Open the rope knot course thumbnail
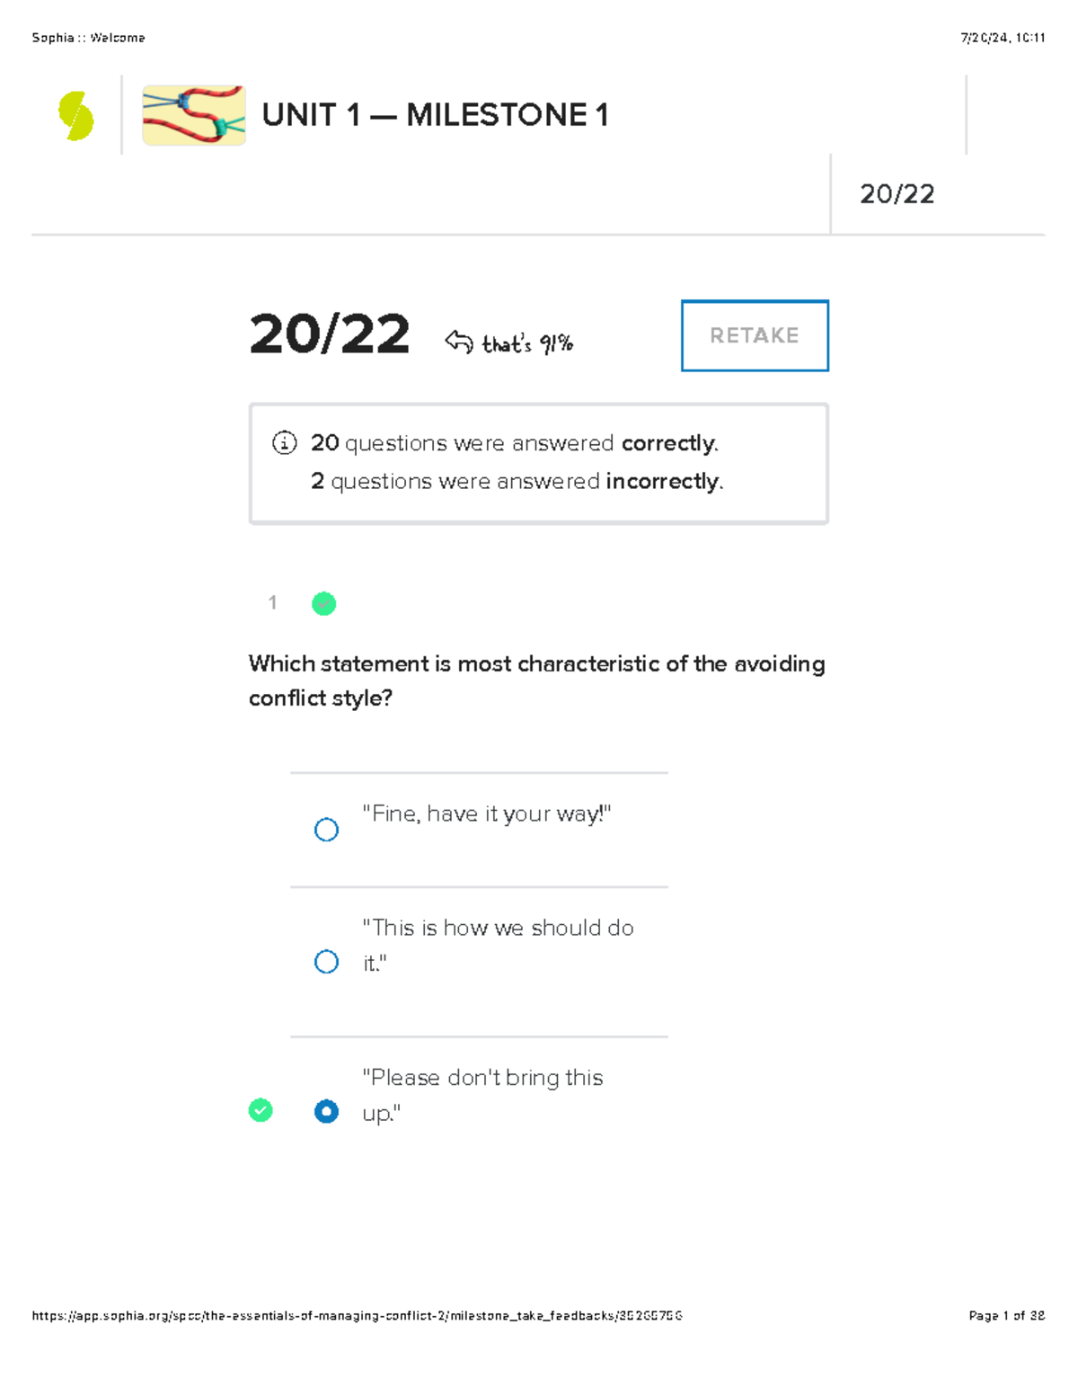The width and height of the screenshot is (1078, 1396). (x=194, y=115)
